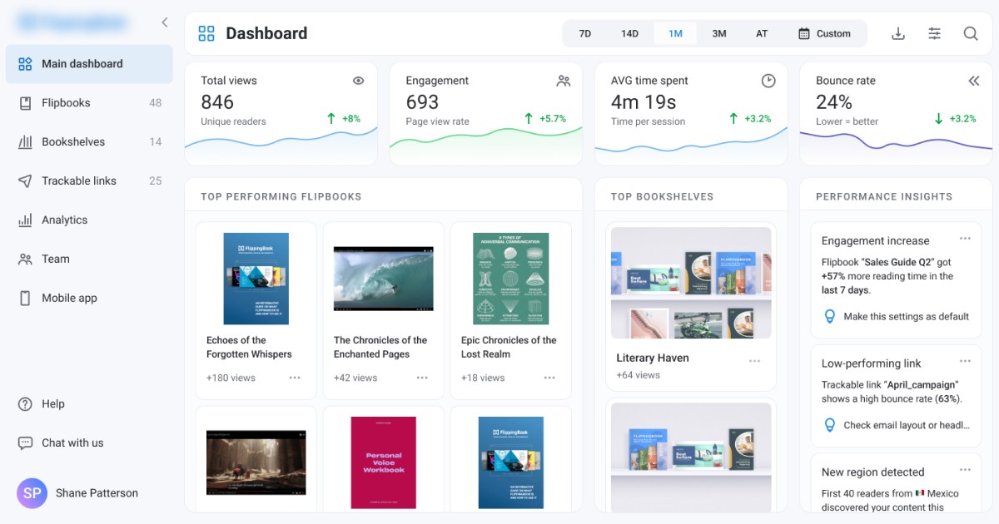
Task: Click the Chat with us speech-bubble icon
Action: [25, 443]
